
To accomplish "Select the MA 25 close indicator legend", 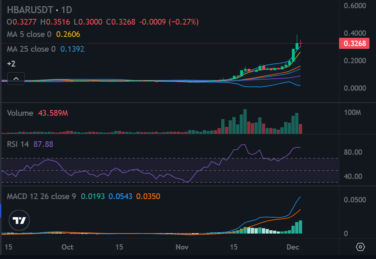I will tap(31, 49).
